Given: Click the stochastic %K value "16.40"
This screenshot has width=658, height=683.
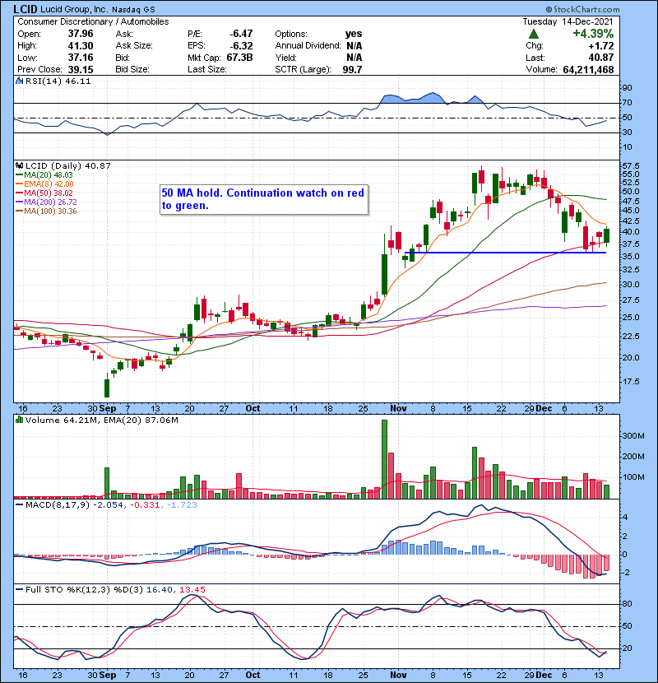Looking at the screenshot, I should [x=160, y=590].
